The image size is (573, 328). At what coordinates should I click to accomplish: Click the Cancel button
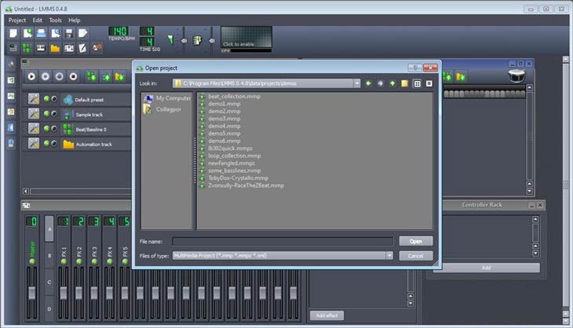pyautogui.click(x=415, y=255)
